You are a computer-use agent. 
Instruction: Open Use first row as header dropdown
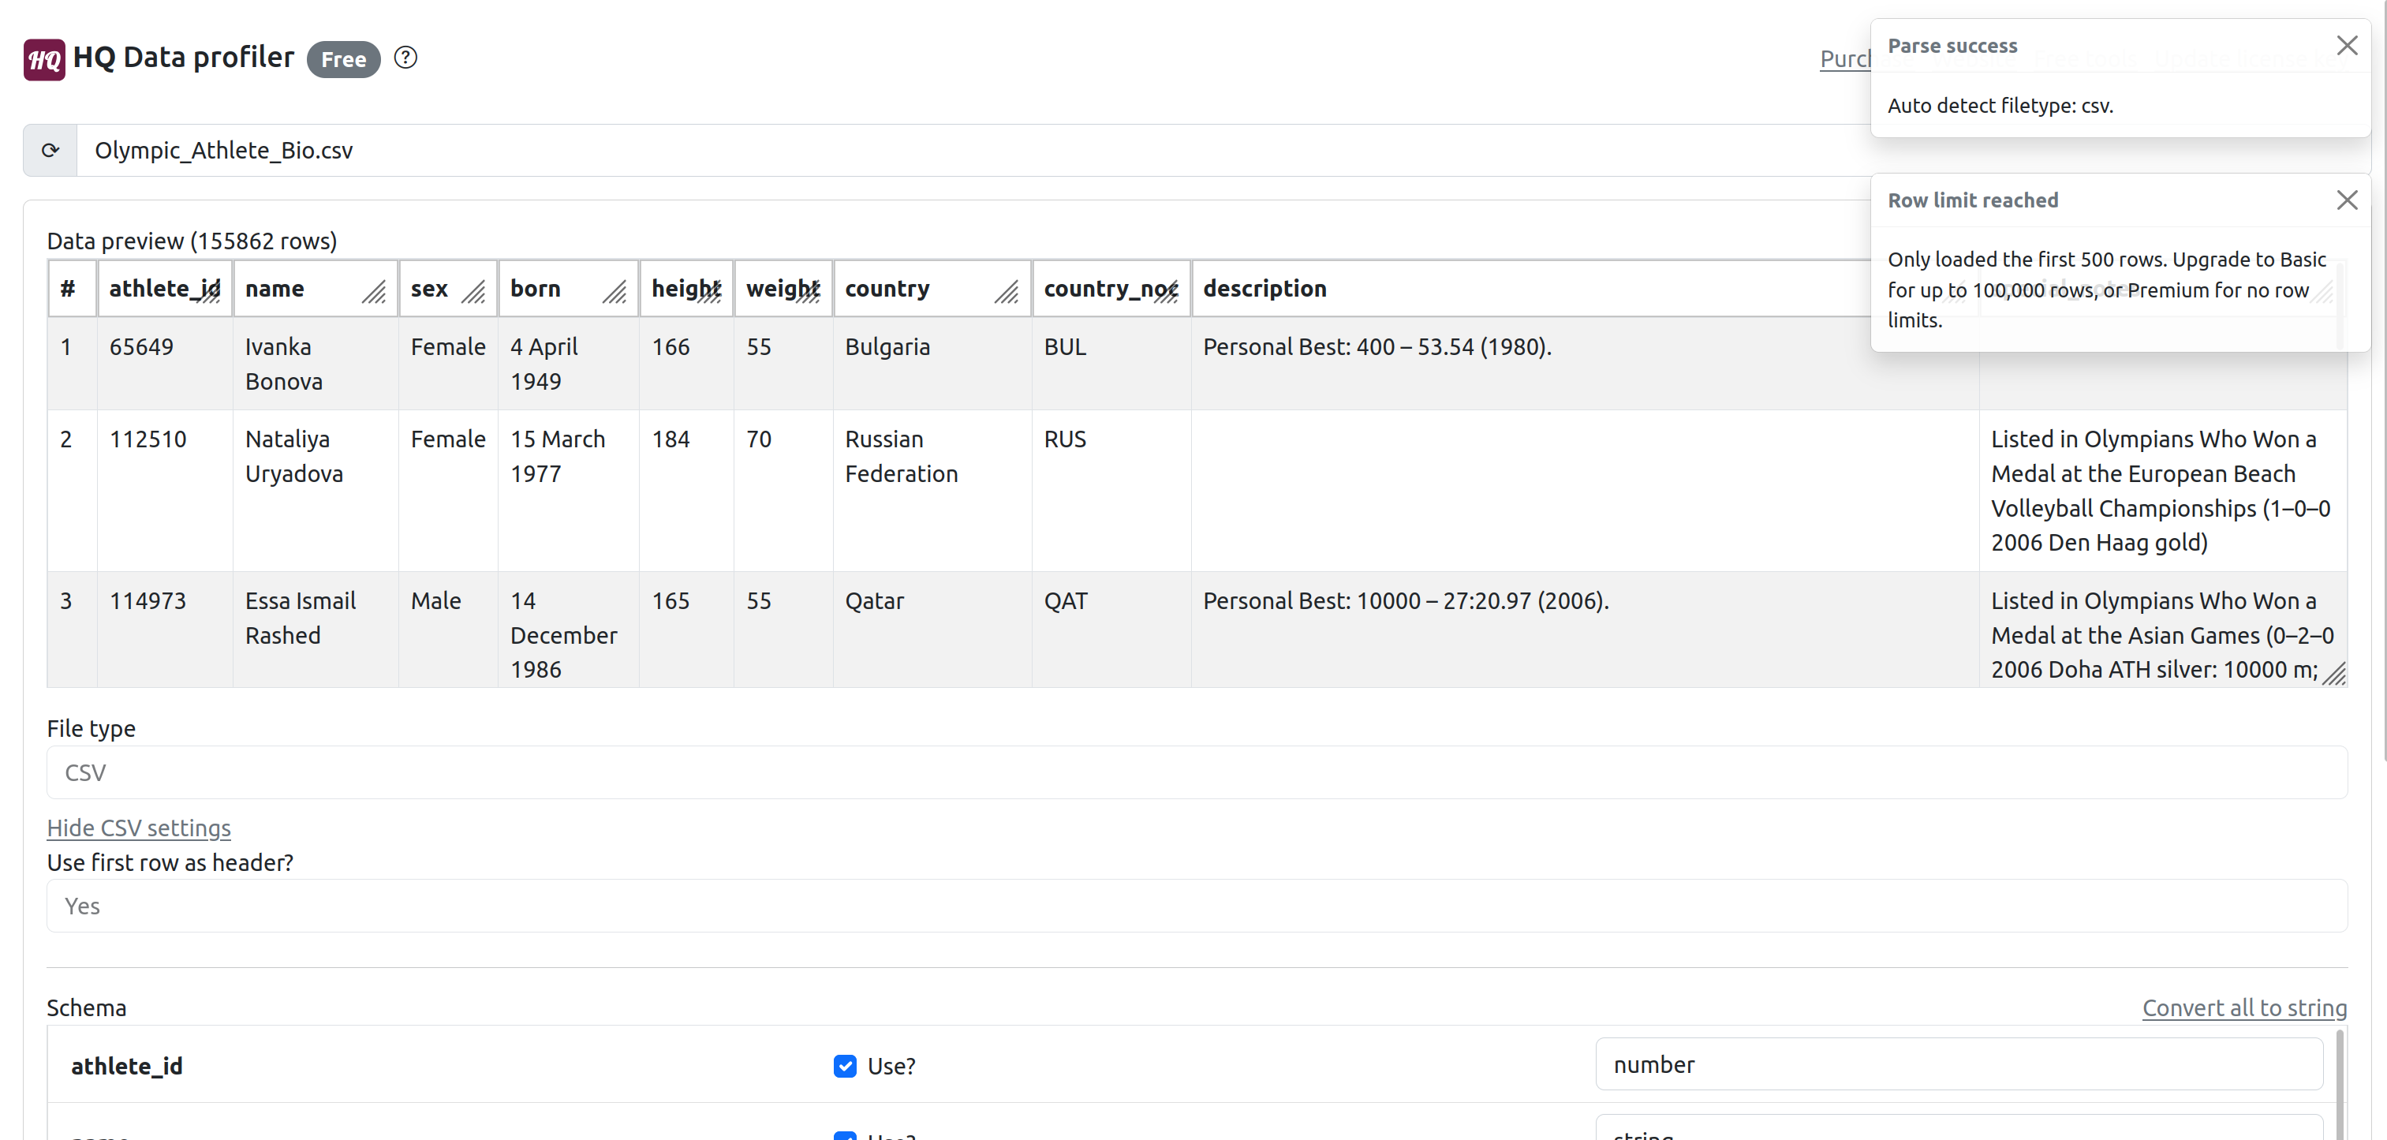click(x=1195, y=906)
